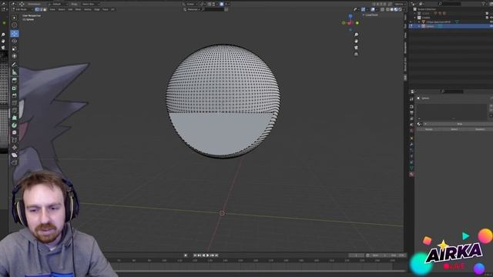Enable vertex select mode
This screenshot has height=277, width=493.
coord(37,9)
